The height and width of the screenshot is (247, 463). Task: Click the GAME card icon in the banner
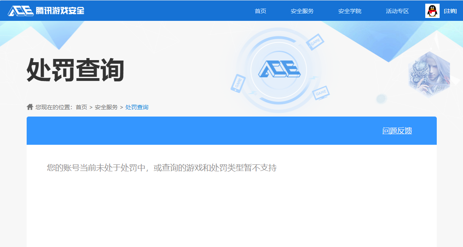point(315,41)
